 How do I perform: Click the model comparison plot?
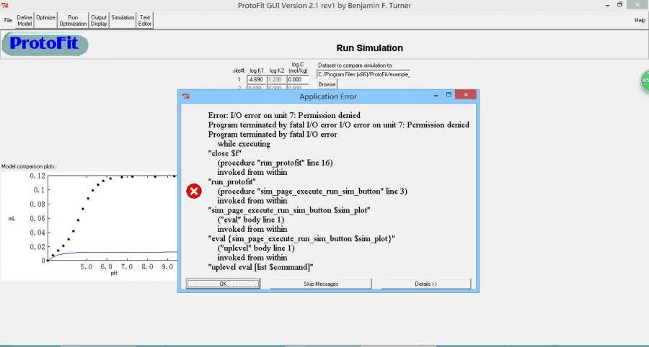[x=89, y=225]
